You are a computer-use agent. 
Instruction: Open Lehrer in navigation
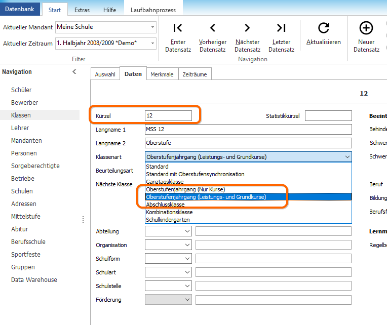click(20, 128)
